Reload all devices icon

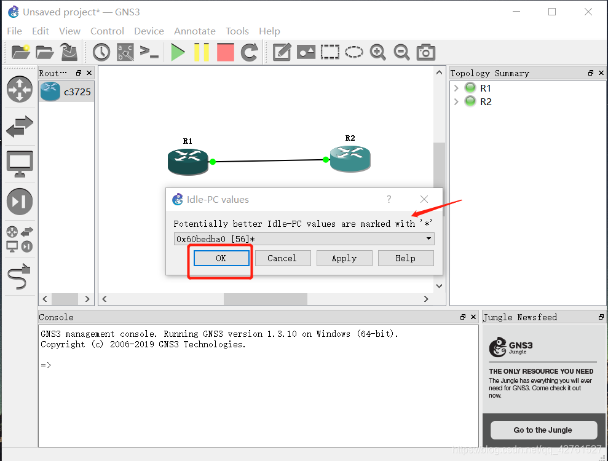point(250,52)
